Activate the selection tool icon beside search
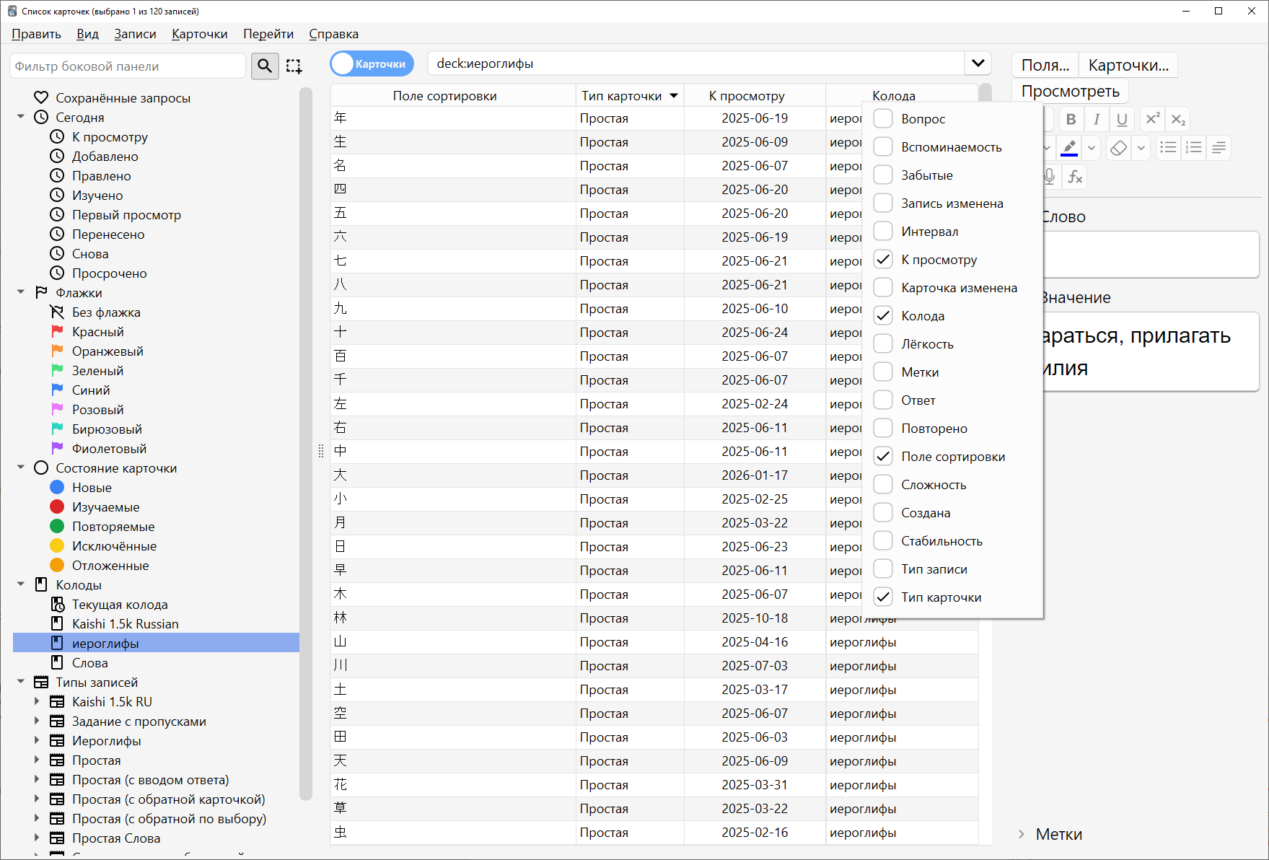The height and width of the screenshot is (860, 1269). 294,66
